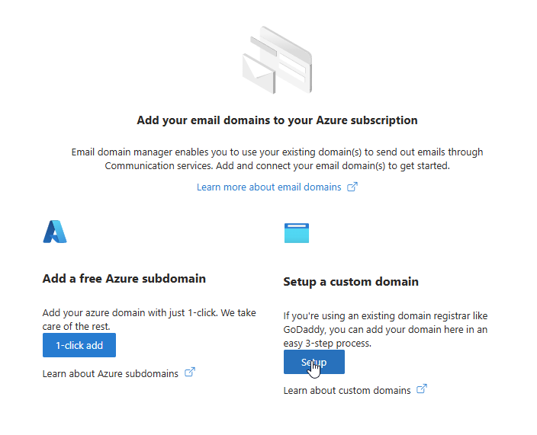Click the 'Email domain manager enables you' paragraph
Screen dimensions: 537x435
tap(277, 158)
